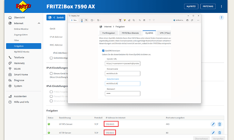Screen dimensions: 234x140
Task: Open Diagnose in the sidebar
Action: 19,80
